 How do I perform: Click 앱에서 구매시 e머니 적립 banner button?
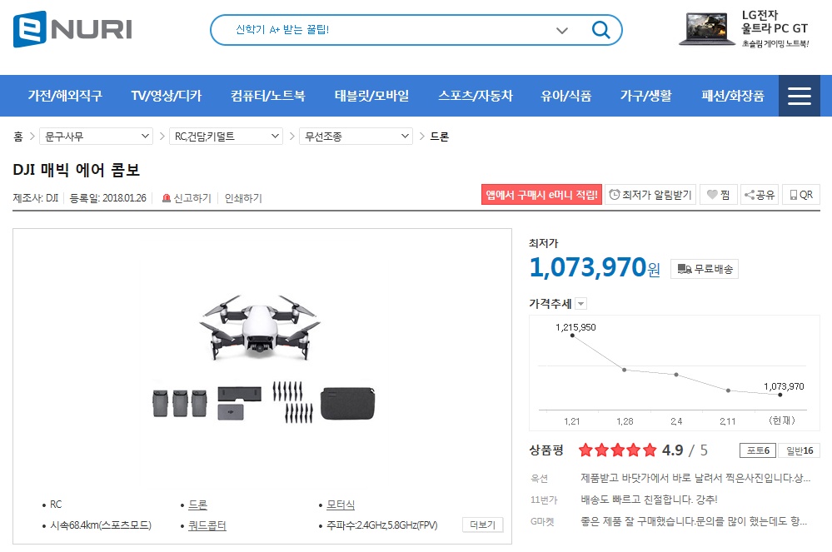click(541, 195)
